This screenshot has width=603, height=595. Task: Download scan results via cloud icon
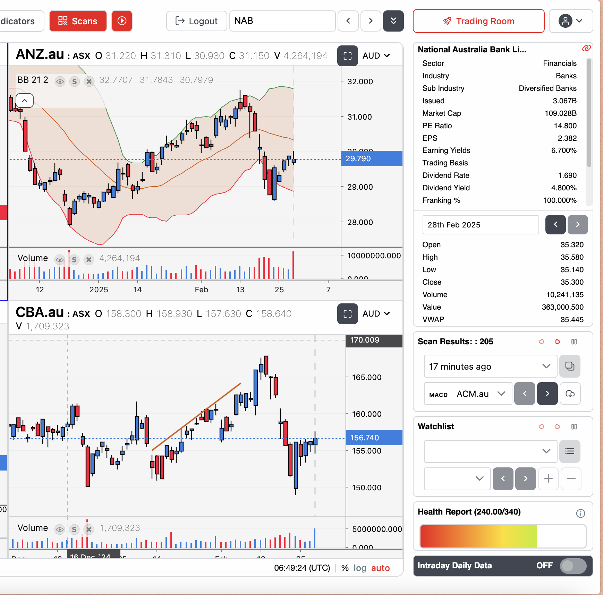(570, 394)
